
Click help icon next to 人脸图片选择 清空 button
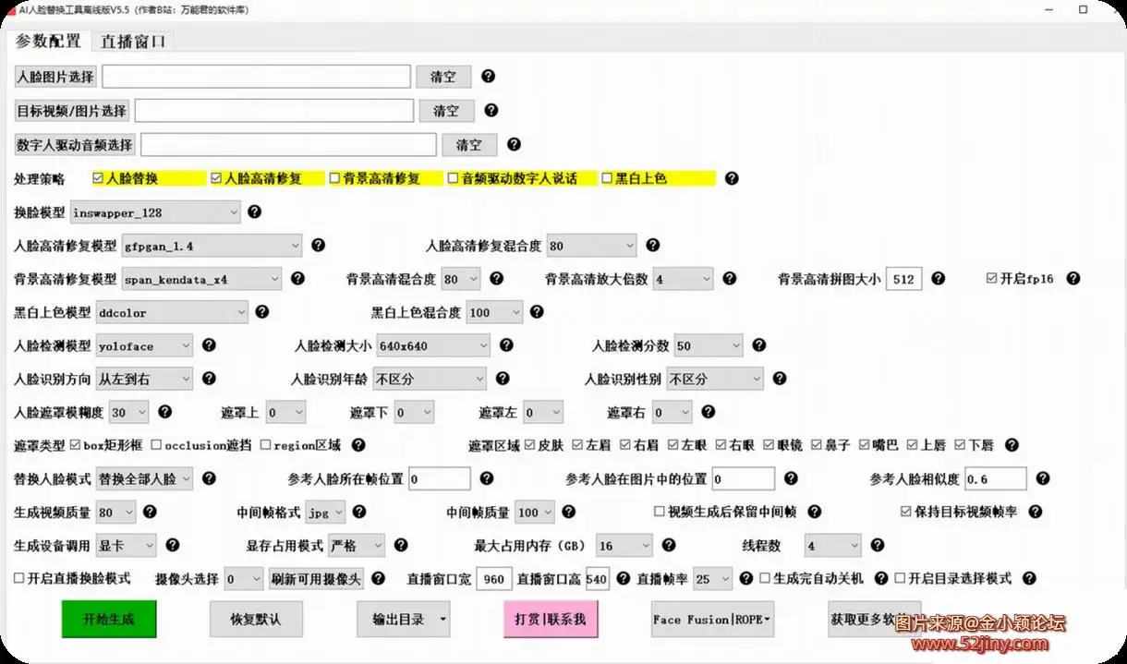(x=489, y=76)
